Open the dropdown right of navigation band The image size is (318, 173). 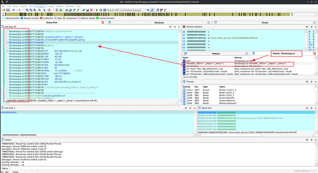point(316,14)
